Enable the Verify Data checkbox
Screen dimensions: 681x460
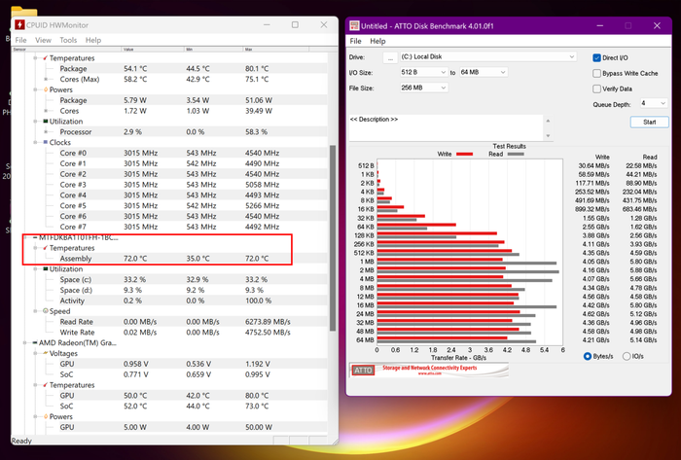[x=596, y=88]
